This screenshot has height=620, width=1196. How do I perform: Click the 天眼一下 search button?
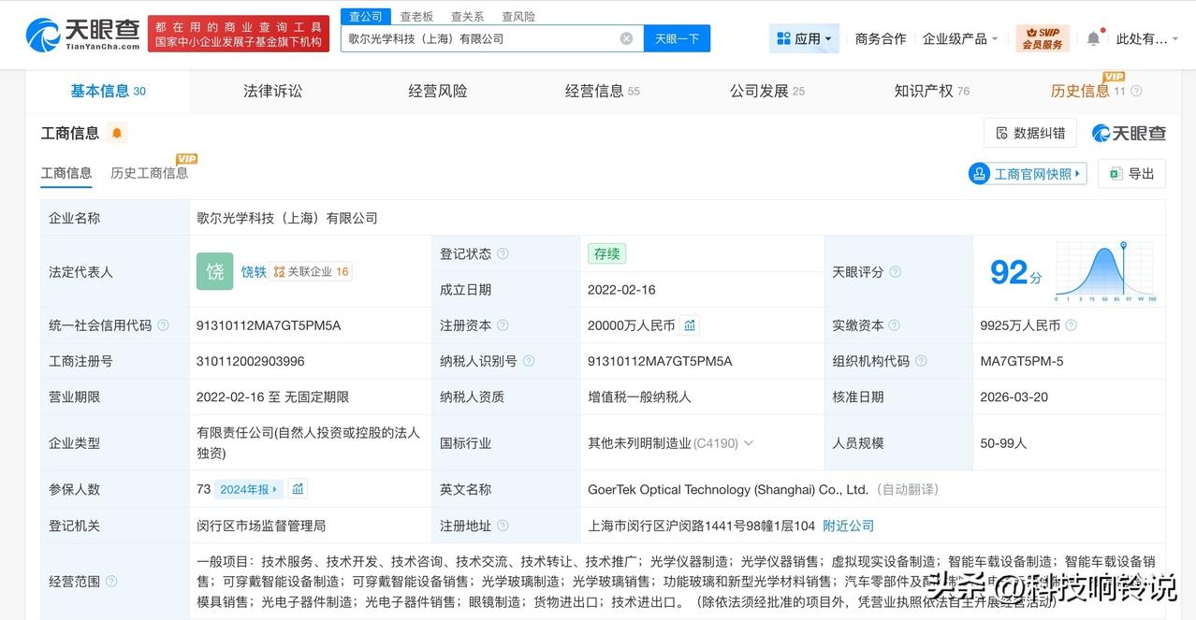coord(676,38)
